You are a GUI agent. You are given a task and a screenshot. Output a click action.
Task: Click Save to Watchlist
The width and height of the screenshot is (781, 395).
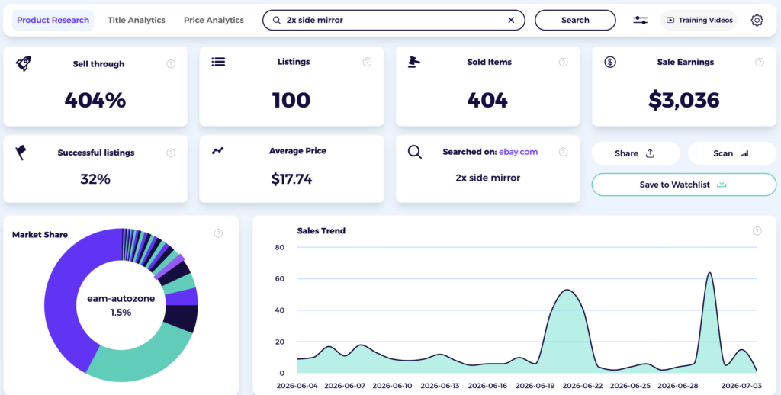(x=684, y=185)
